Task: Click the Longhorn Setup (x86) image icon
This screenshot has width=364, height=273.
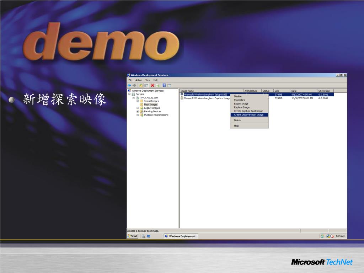Action: click(x=182, y=95)
